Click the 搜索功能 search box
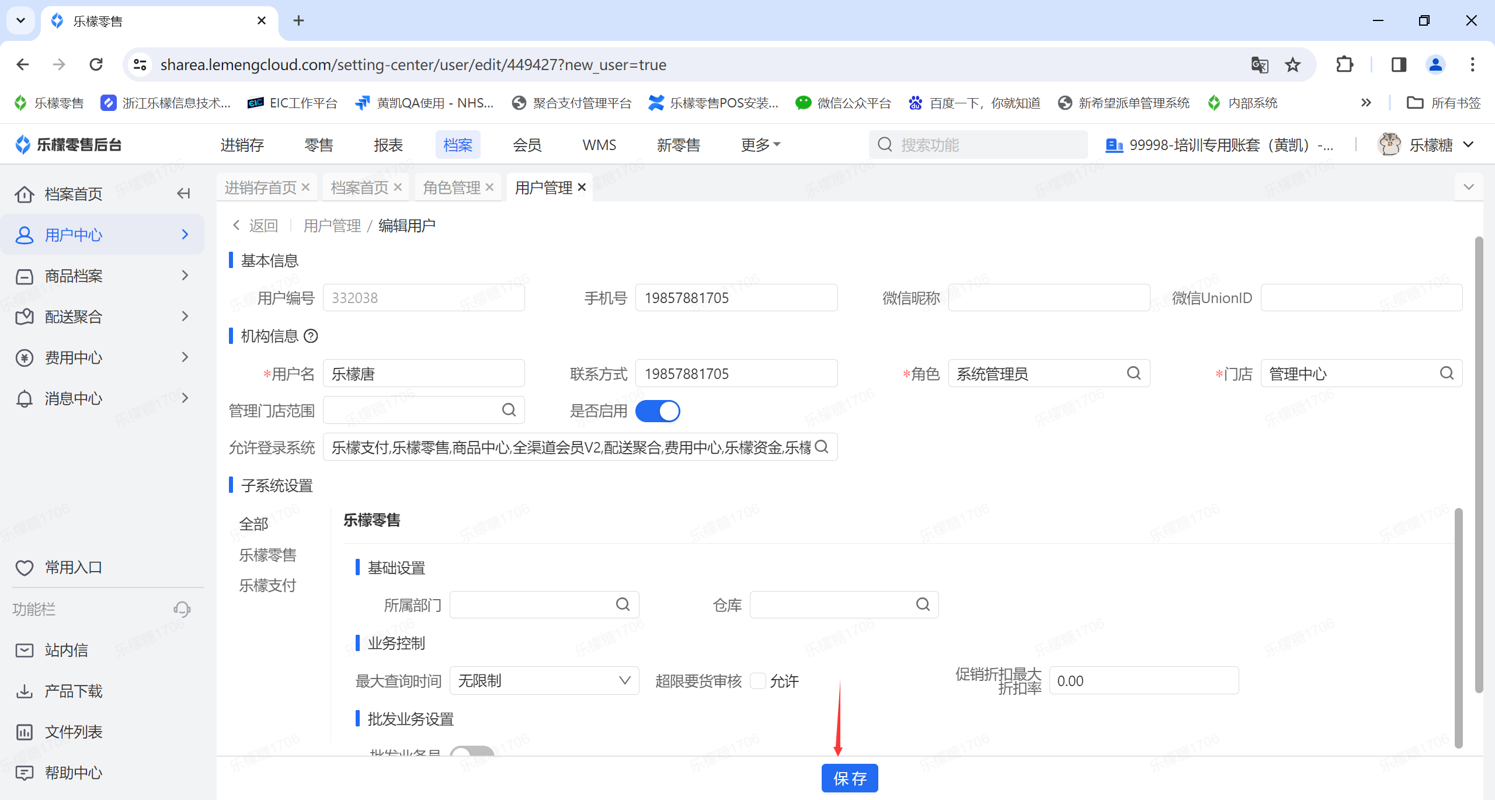1495x800 pixels. point(978,144)
